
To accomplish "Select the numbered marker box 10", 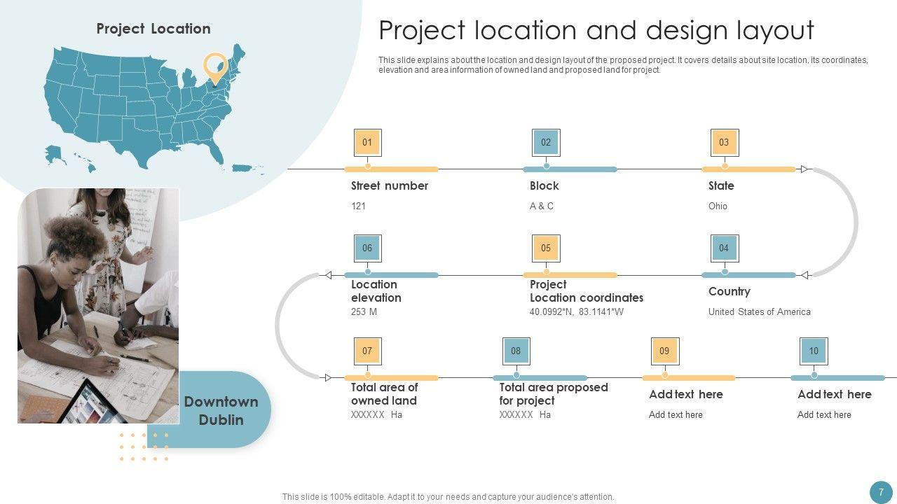I will point(814,351).
